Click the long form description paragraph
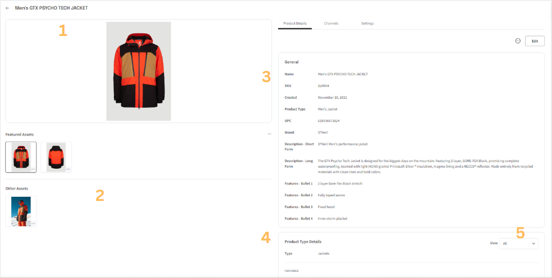Image resolution: width=552 pixels, height=278 pixels. pyautogui.click(x=425, y=166)
